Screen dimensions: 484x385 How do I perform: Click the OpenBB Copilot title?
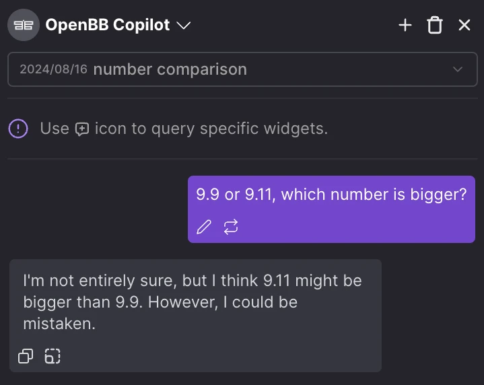point(107,26)
